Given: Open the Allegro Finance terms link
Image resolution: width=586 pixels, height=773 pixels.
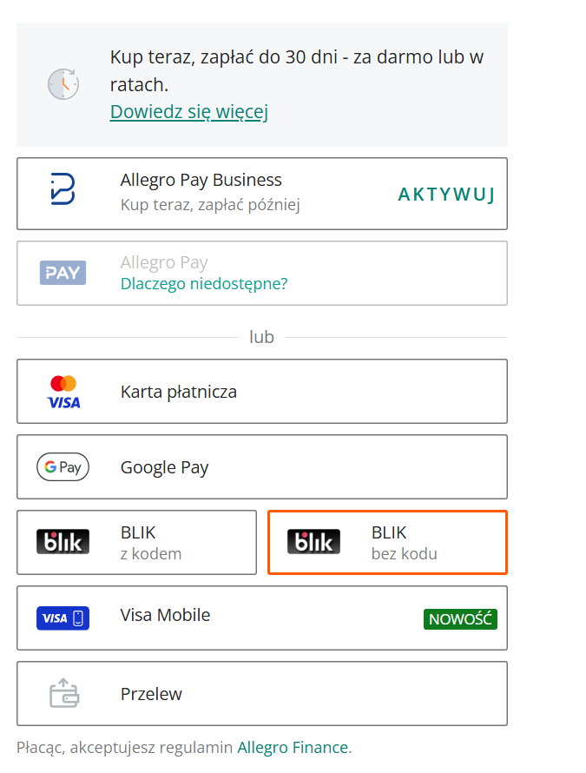Looking at the screenshot, I should [x=293, y=747].
